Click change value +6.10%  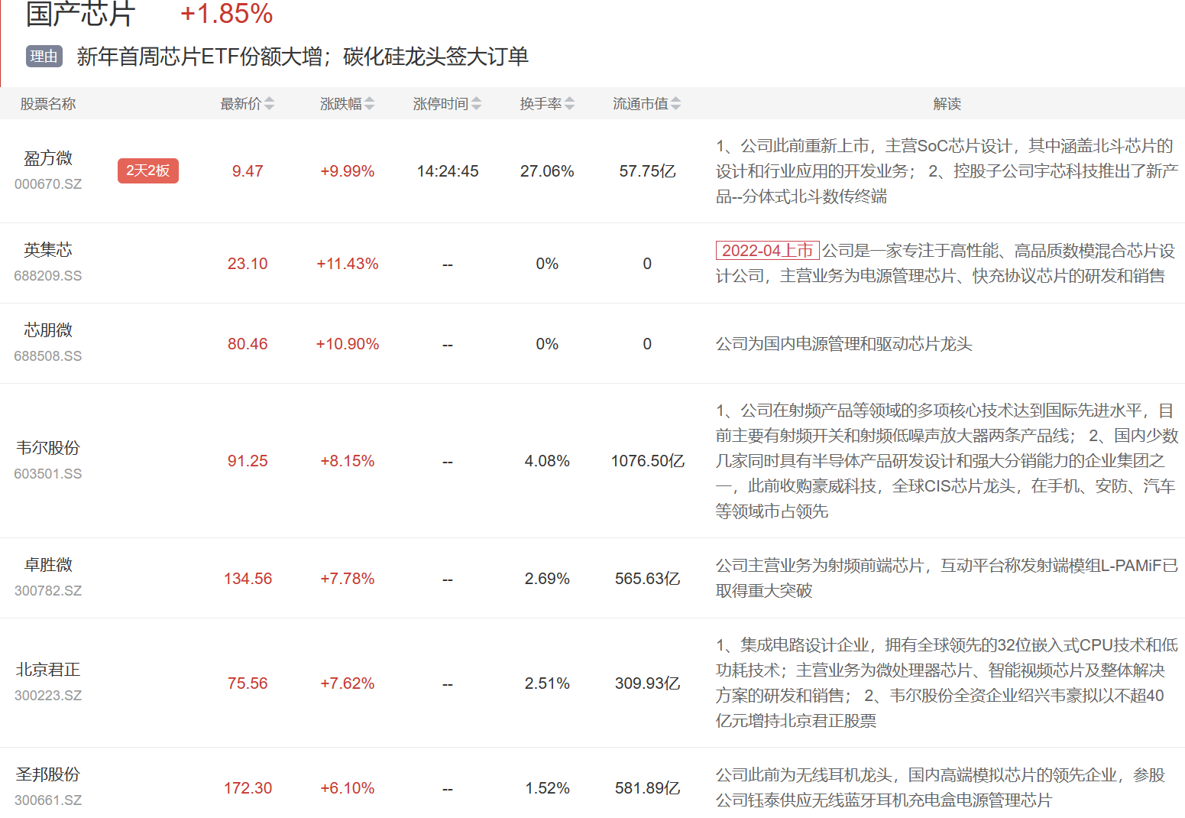point(348,788)
